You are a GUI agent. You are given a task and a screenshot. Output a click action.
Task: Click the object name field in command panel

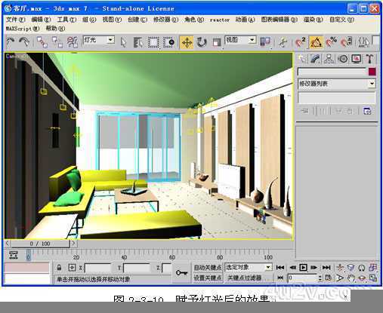point(332,72)
